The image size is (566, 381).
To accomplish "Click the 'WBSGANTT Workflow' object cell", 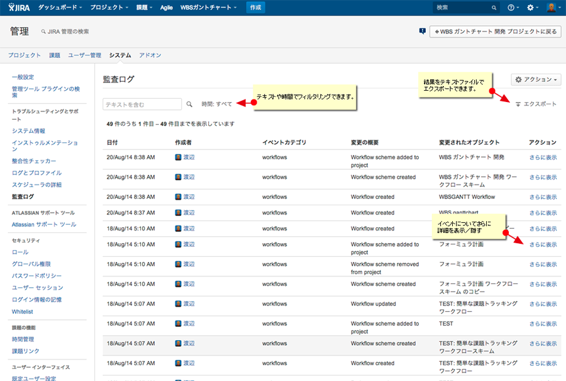I will pyautogui.click(x=467, y=197).
